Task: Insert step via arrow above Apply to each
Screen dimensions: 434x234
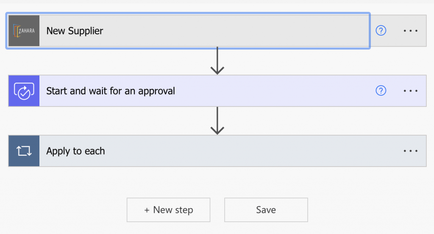Action: (217, 121)
